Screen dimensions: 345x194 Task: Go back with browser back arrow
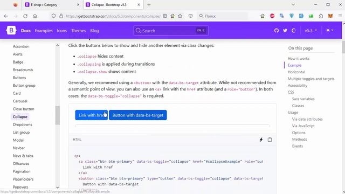[x=6, y=16]
